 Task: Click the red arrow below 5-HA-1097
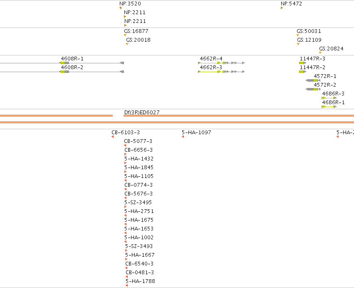click(183, 137)
